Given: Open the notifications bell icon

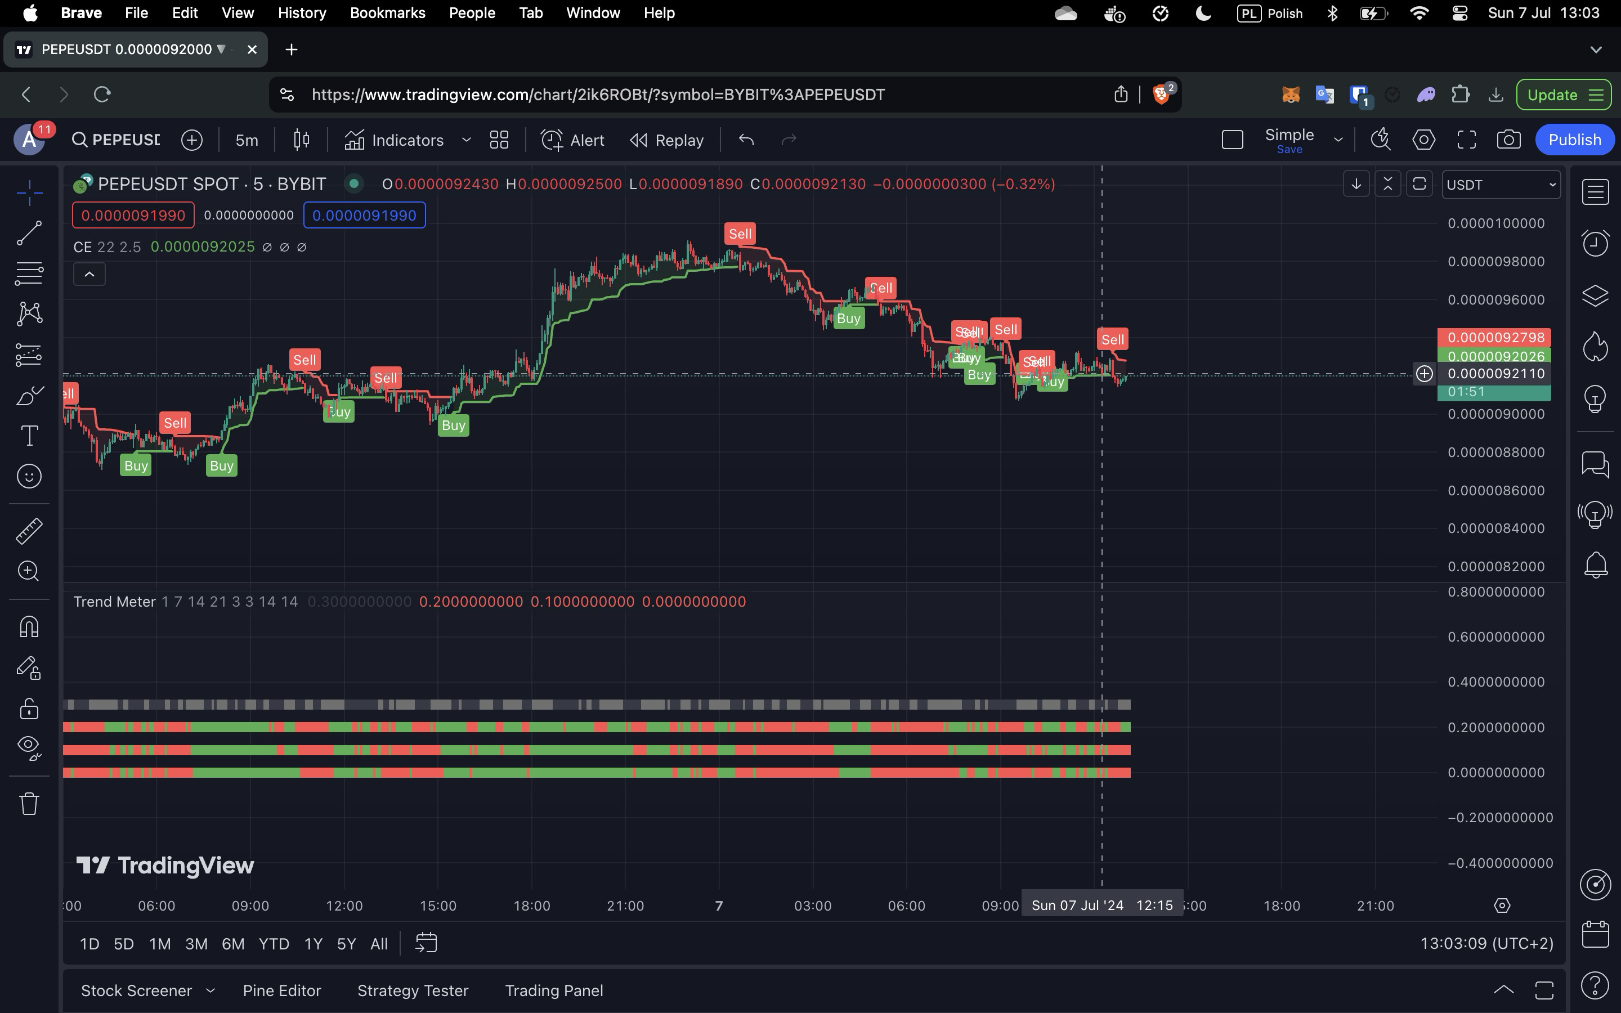Looking at the screenshot, I should tap(1595, 566).
